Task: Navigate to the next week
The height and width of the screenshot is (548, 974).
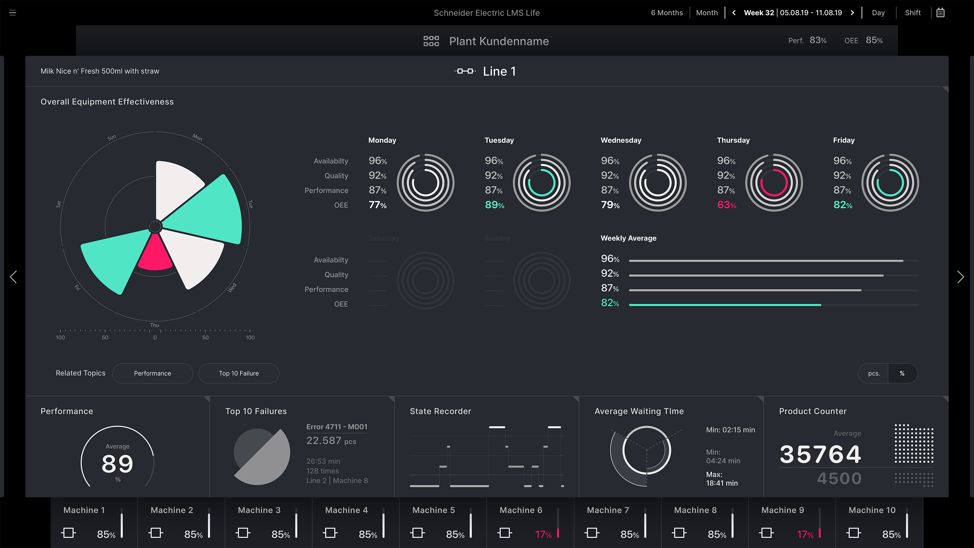Action: 853,12
